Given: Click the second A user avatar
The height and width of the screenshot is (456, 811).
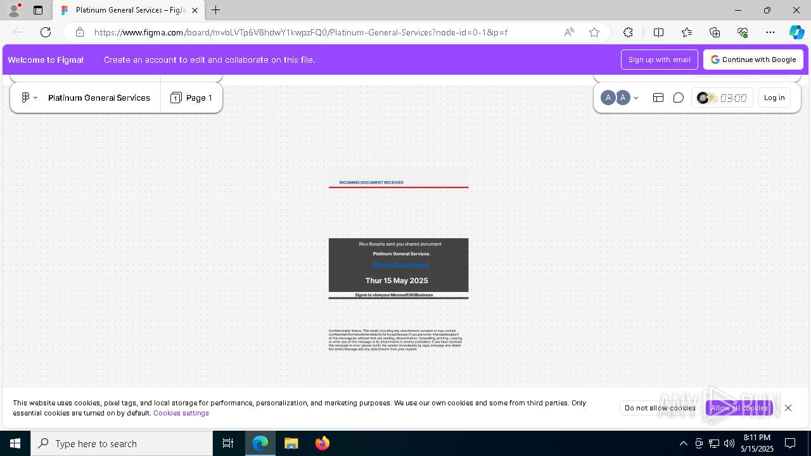Looking at the screenshot, I should pos(623,98).
